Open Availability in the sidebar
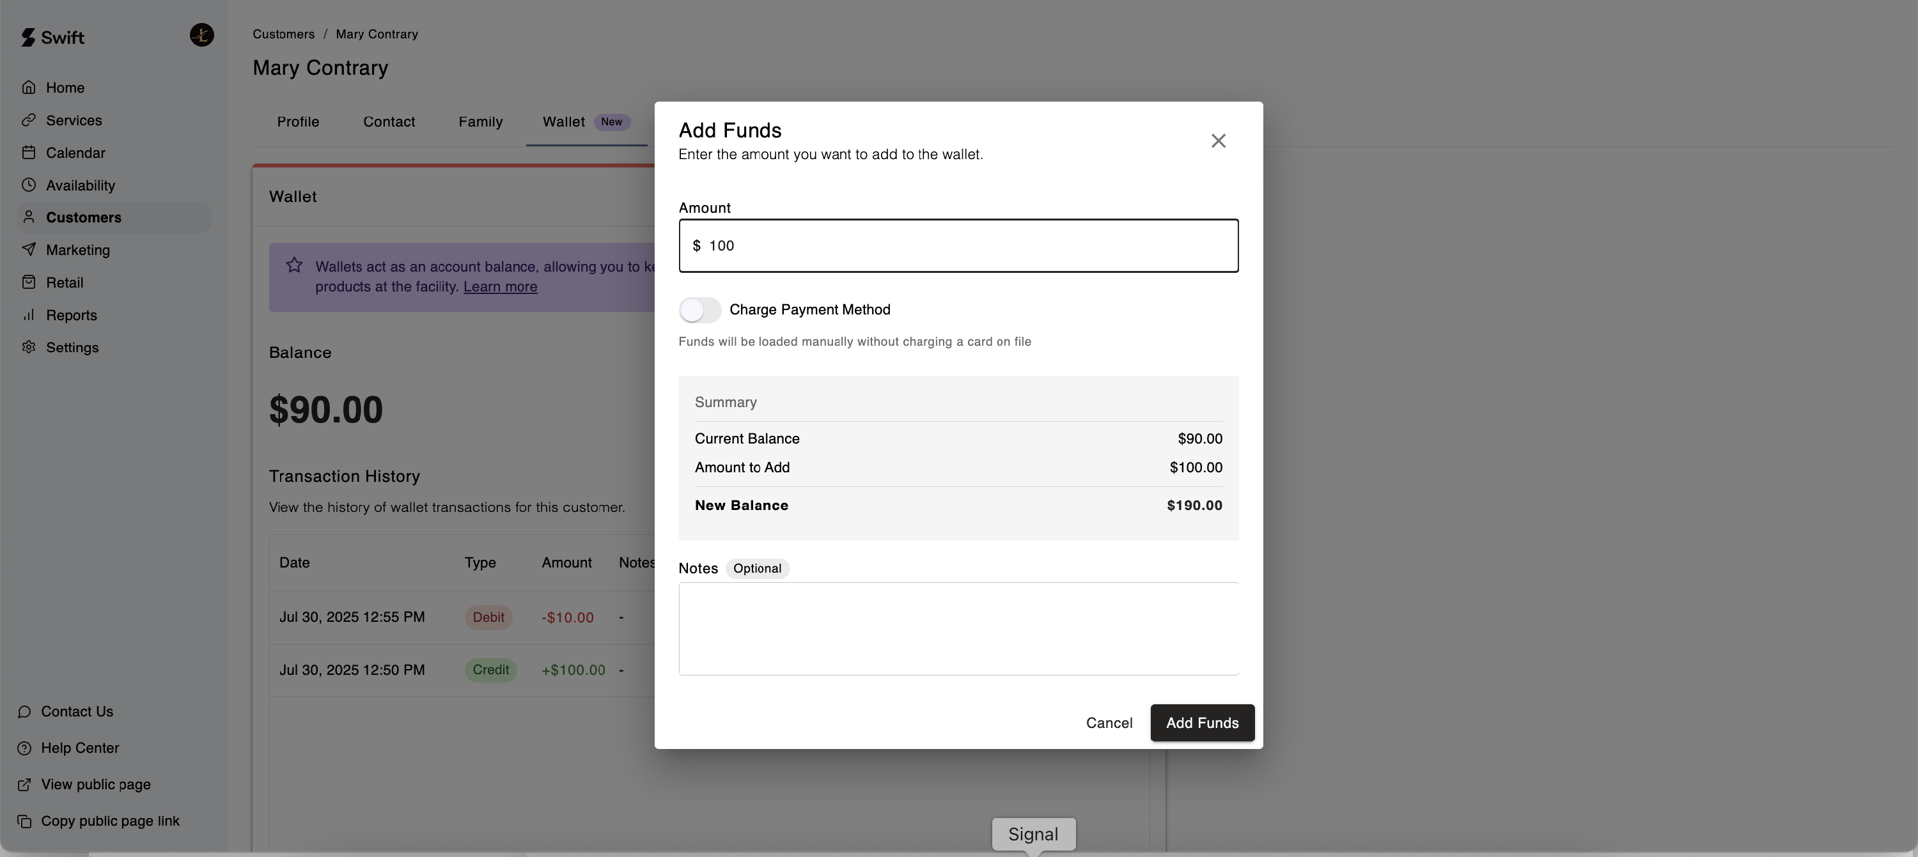 click(x=114, y=185)
